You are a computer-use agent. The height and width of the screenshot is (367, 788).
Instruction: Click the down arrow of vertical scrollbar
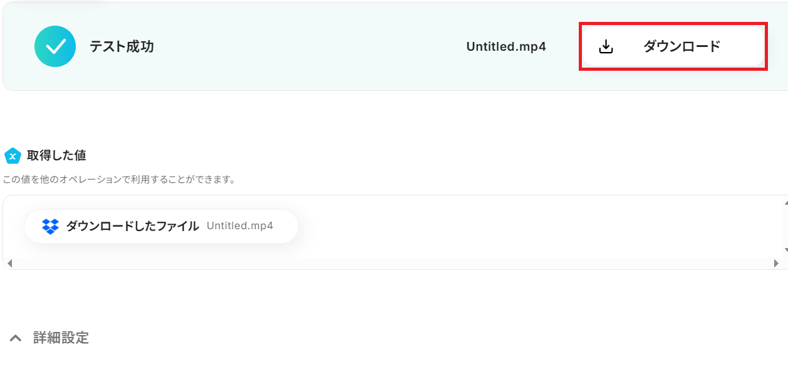click(x=785, y=249)
